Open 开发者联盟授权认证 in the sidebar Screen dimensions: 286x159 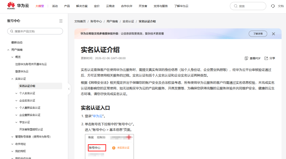31,129
